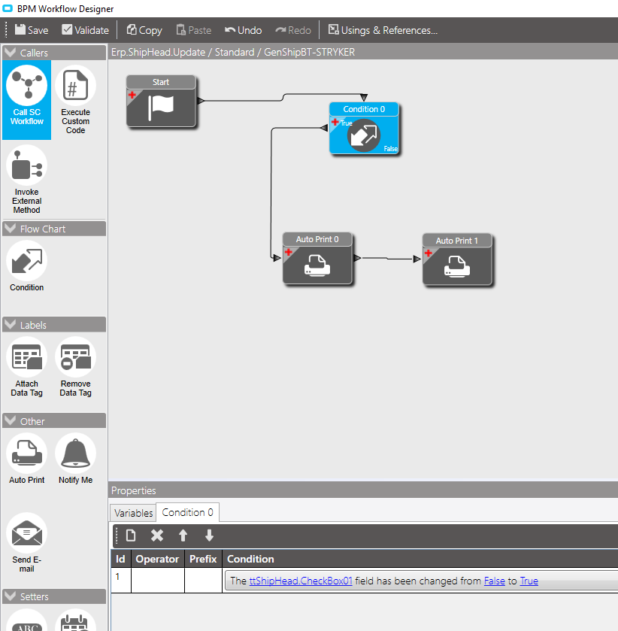Select the Execute Custom Code item
618x631 pixels.
[x=76, y=100]
